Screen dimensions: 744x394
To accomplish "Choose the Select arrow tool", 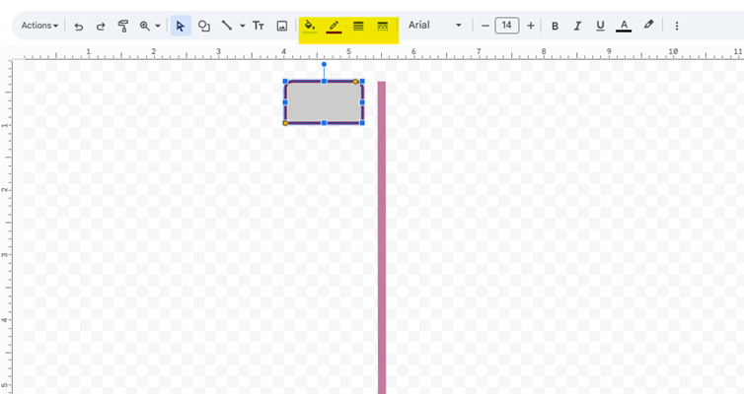I will (x=181, y=26).
